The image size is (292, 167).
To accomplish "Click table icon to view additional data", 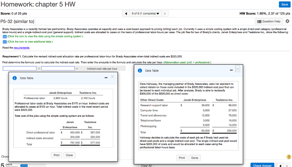I will 5,42.
